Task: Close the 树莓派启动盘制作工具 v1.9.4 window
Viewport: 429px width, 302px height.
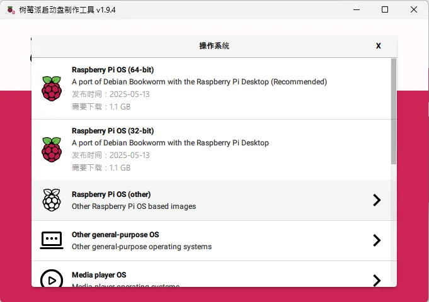Action: [414, 9]
